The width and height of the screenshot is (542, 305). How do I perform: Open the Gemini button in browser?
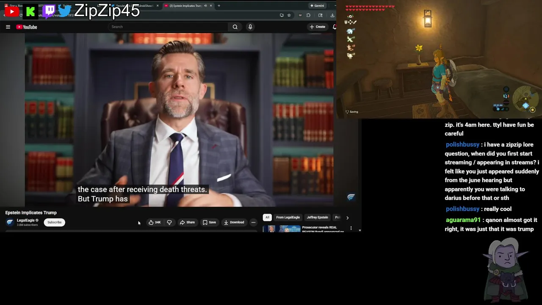click(x=317, y=6)
